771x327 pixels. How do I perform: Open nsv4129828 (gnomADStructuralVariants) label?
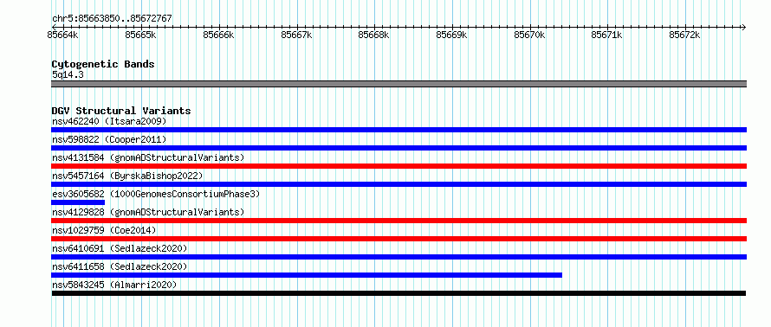point(148,212)
